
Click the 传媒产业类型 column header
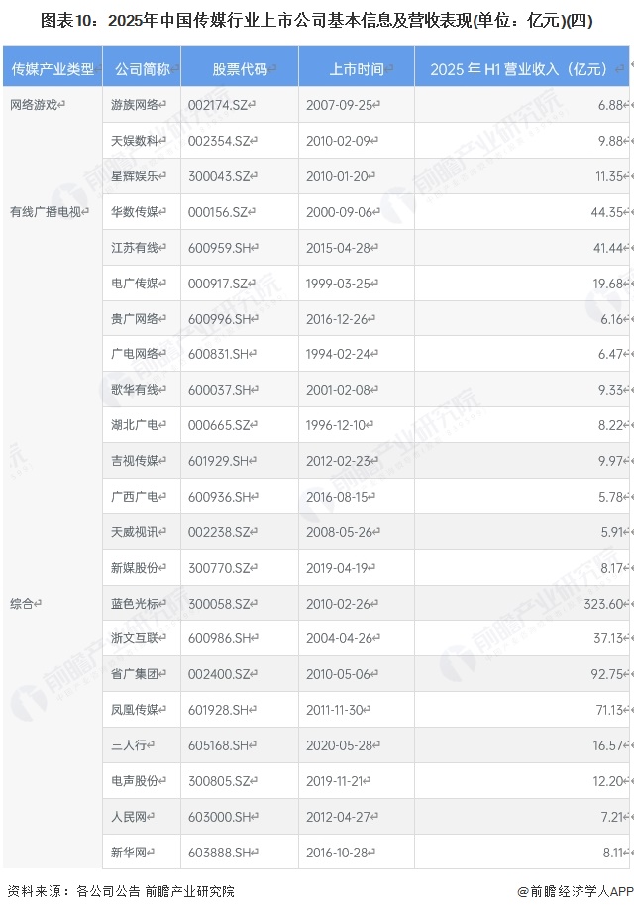point(52,69)
